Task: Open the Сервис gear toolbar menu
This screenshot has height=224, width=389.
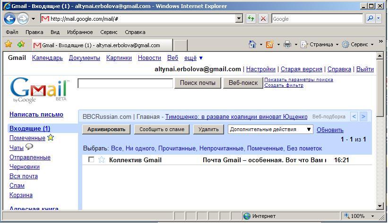Action: click(358, 44)
